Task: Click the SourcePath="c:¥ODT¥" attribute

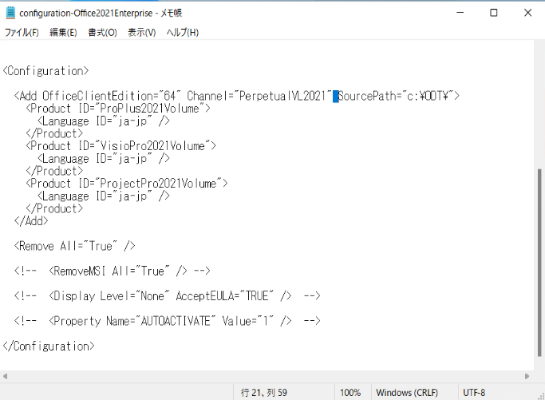Action: 396,96
